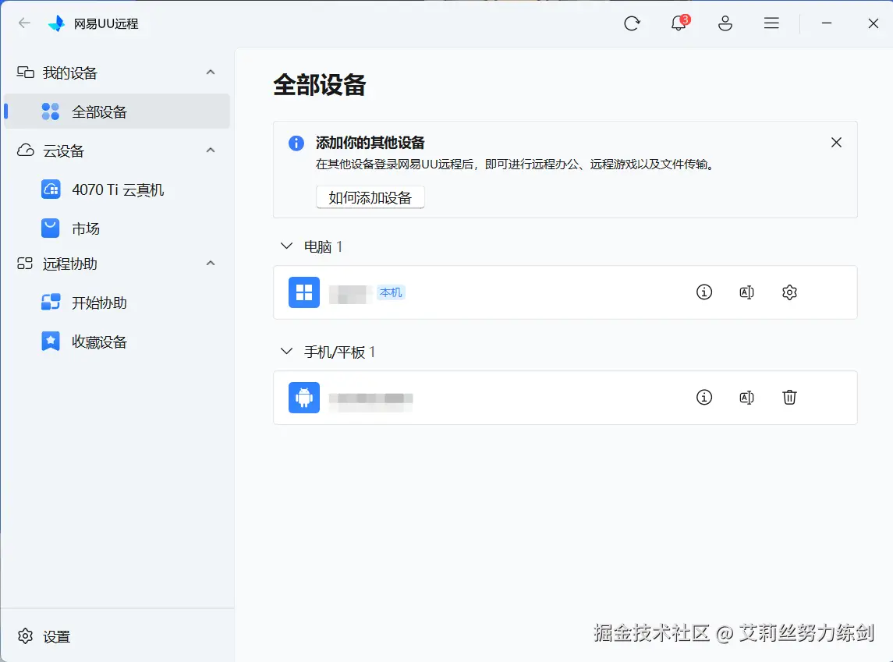
Task: Open notifications bell with 3 badge
Action: (x=679, y=23)
